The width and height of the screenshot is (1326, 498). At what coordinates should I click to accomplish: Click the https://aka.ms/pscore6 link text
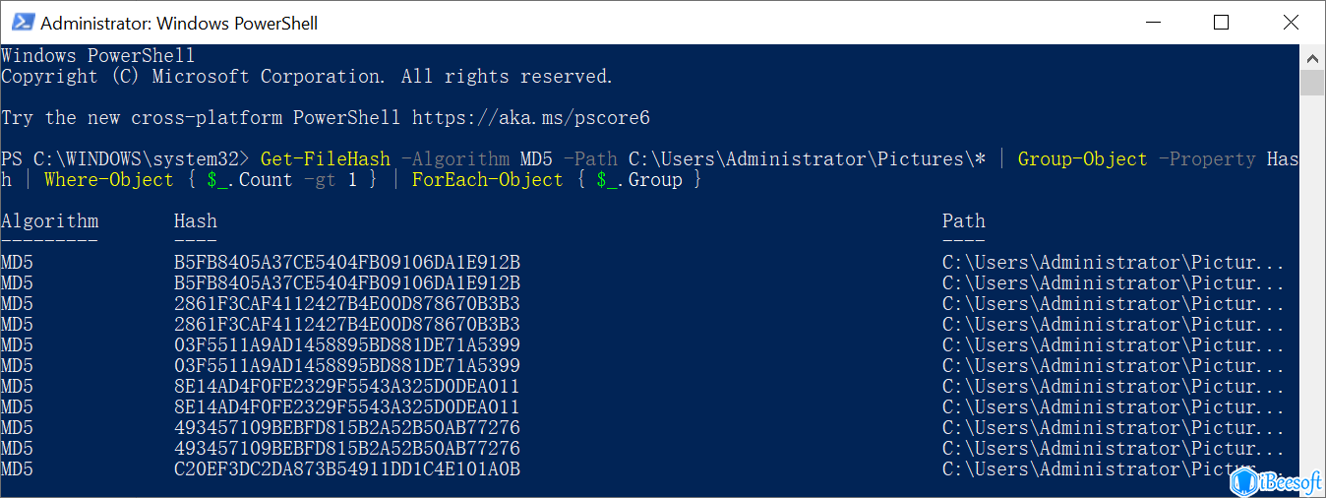coord(531,118)
